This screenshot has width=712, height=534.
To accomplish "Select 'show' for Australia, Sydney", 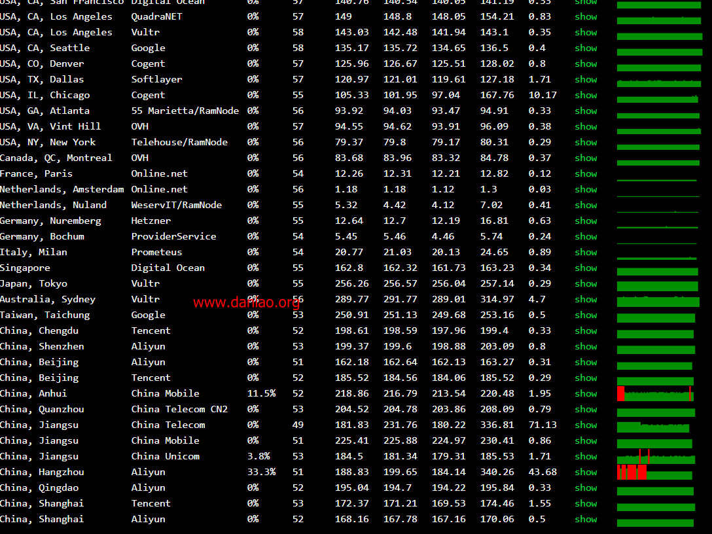I will point(586,299).
